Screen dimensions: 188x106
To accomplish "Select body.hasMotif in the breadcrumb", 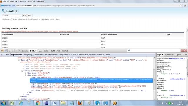I will [65, 55].
